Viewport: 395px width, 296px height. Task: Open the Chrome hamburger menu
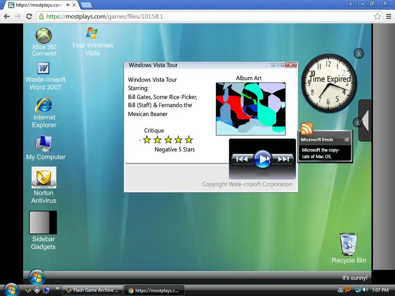click(388, 17)
